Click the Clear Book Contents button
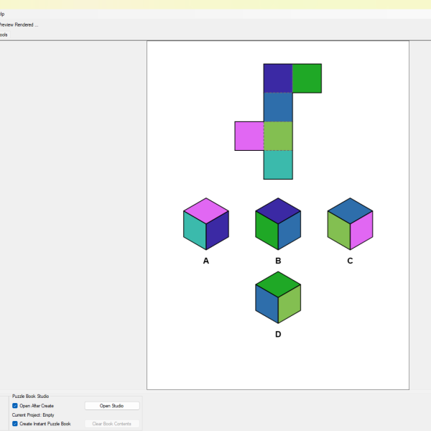431x431 pixels. pos(112,424)
